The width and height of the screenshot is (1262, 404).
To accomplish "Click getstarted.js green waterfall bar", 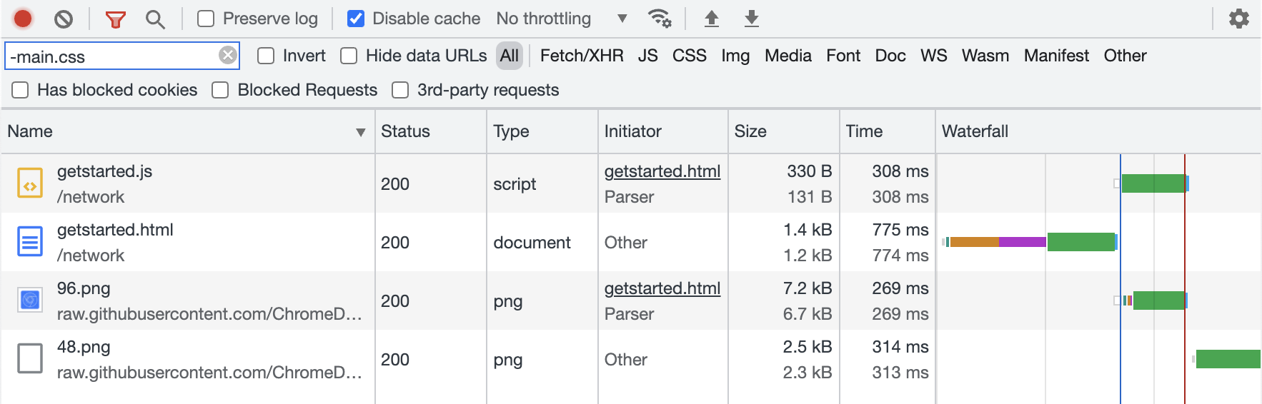I will pos(1153,183).
